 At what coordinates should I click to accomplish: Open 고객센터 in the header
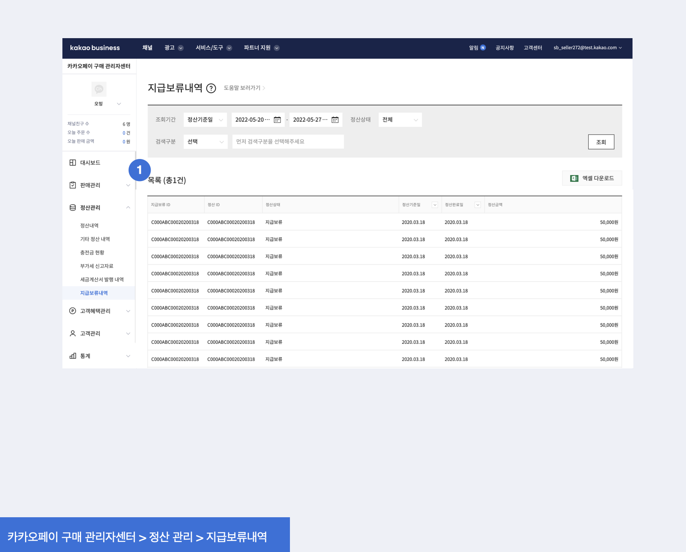pos(533,48)
